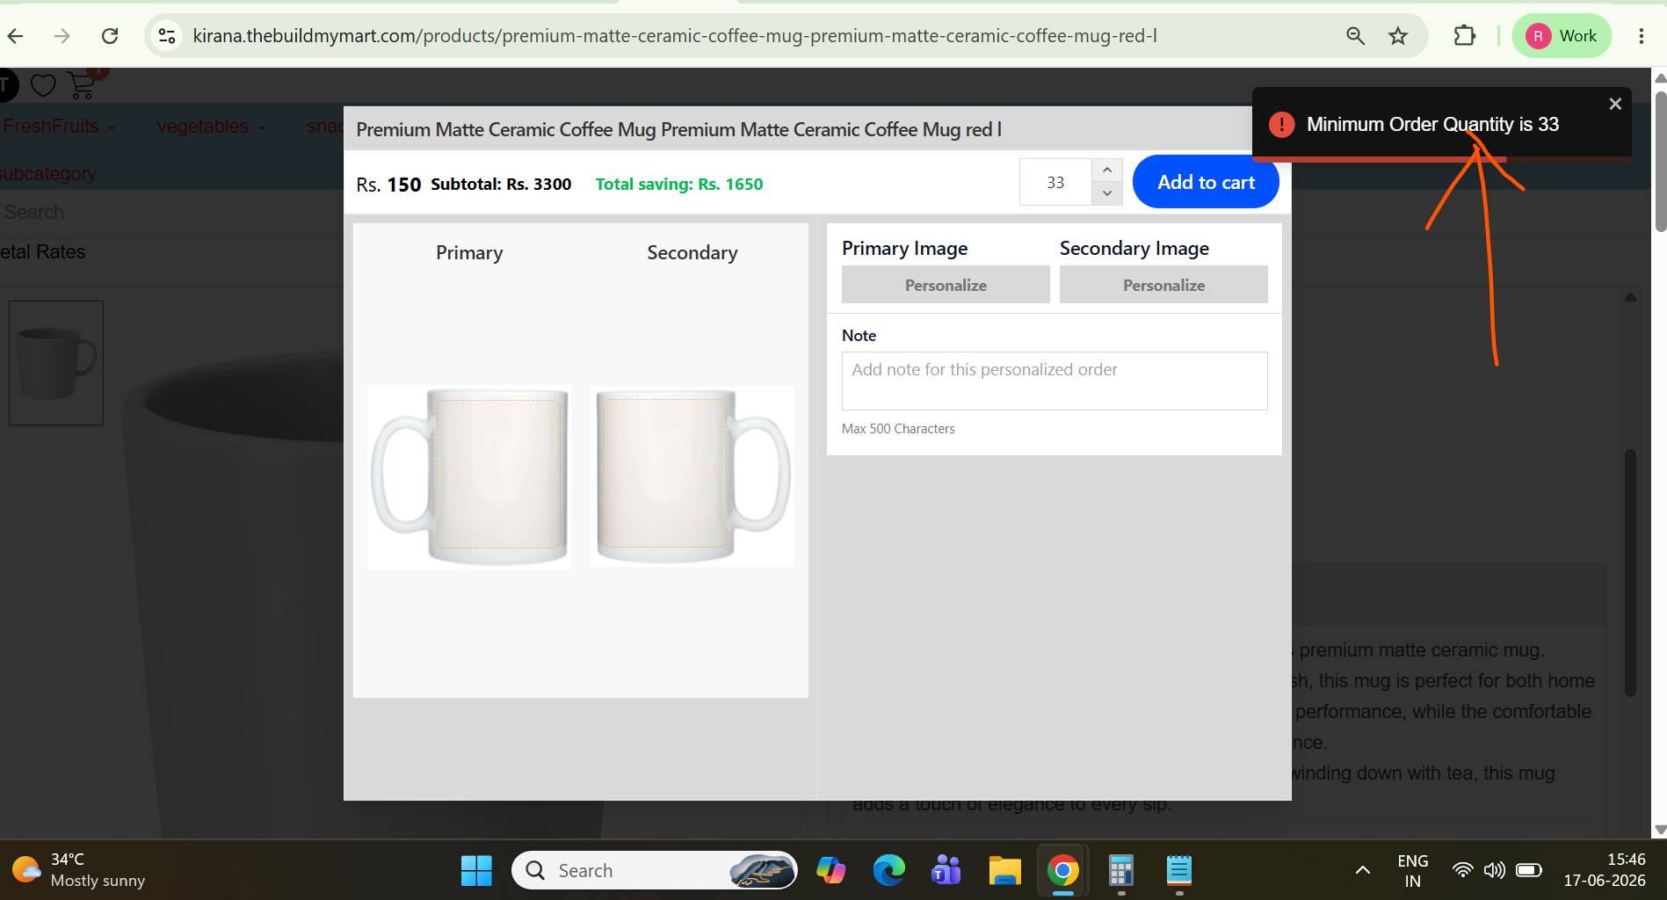
Task: Click the product title in the dialog header
Action: (x=679, y=130)
